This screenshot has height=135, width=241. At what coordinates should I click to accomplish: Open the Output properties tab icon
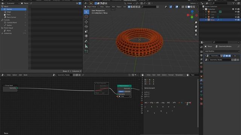pos(201,55)
